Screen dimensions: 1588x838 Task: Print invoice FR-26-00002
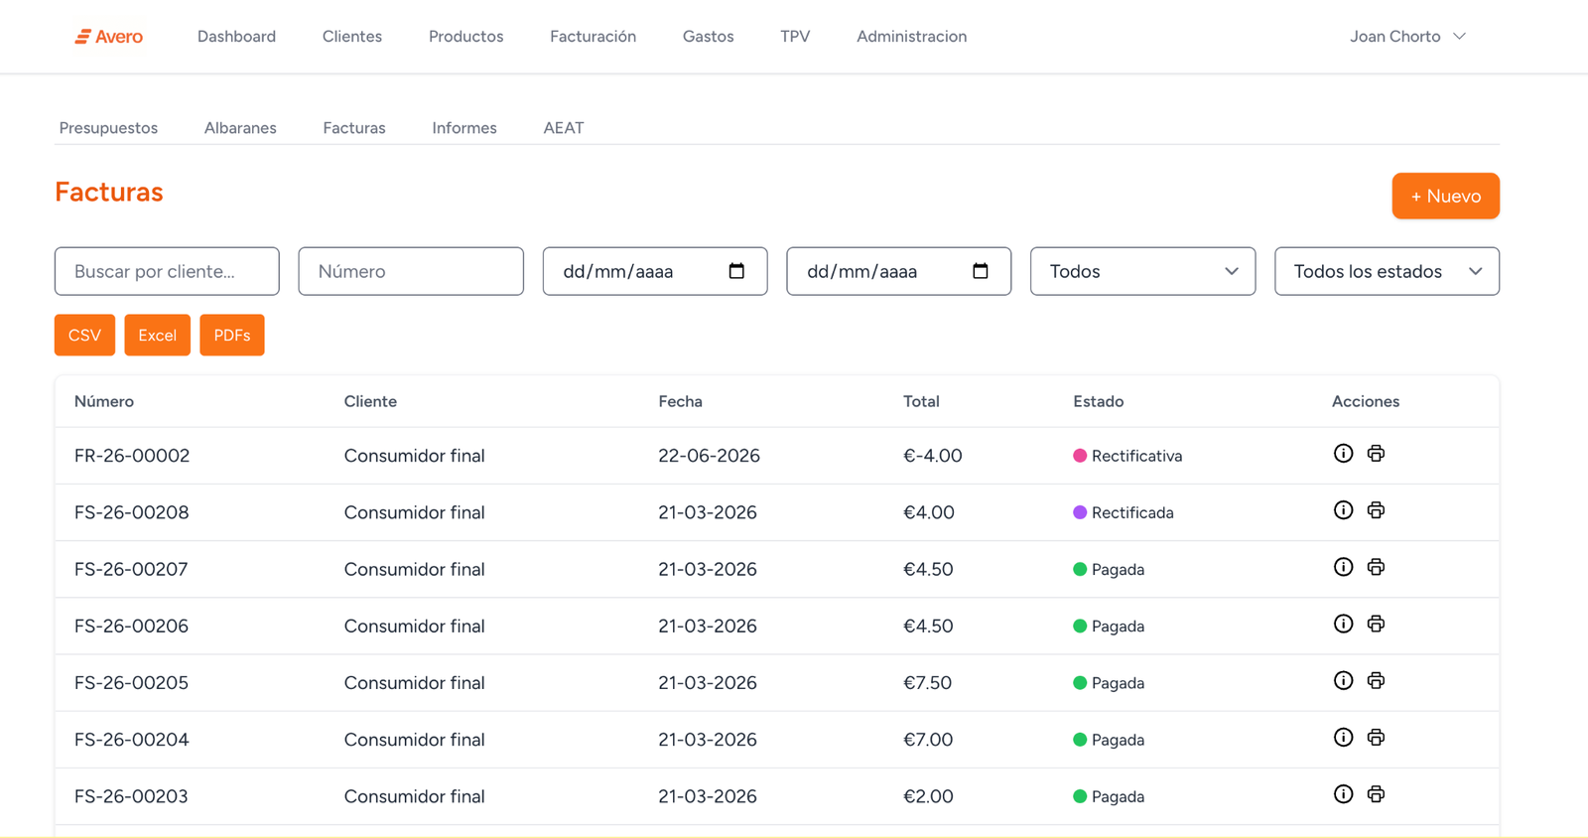click(x=1376, y=454)
